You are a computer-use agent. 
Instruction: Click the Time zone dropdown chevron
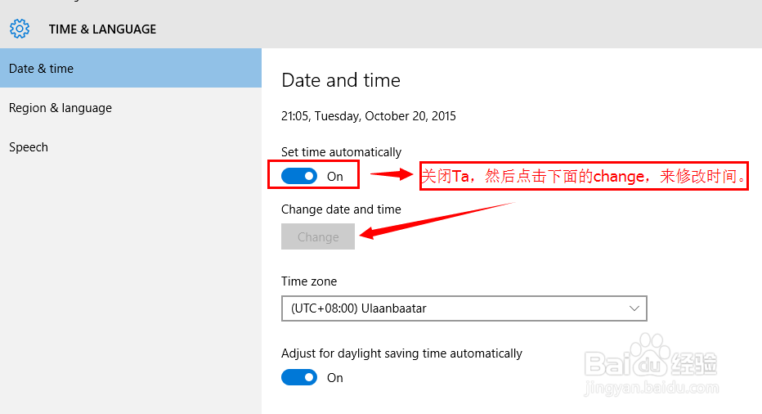[634, 308]
